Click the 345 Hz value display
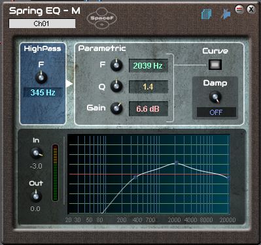The width and height of the screenshot is (261, 245). [43, 93]
